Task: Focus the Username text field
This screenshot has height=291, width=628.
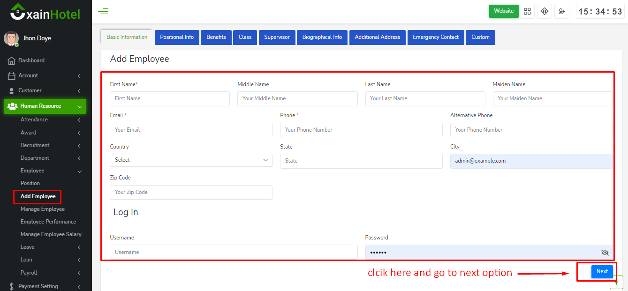Action: pyautogui.click(x=234, y=252)
